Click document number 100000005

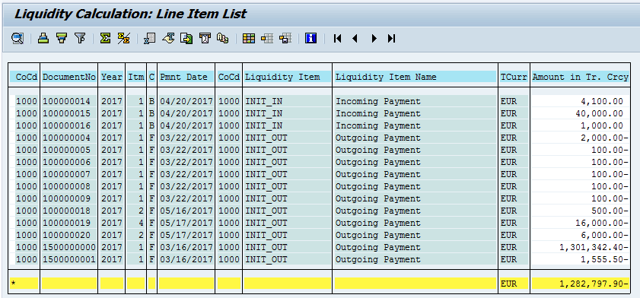click(x=66, y=150)
